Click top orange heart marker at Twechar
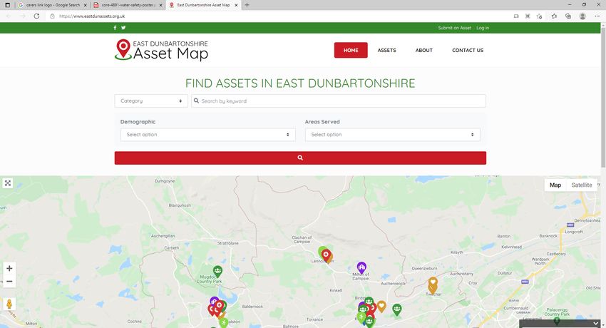The image size is (606, 328). point(433,282)
